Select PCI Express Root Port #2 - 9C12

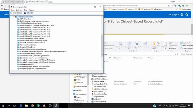(35, 30)
